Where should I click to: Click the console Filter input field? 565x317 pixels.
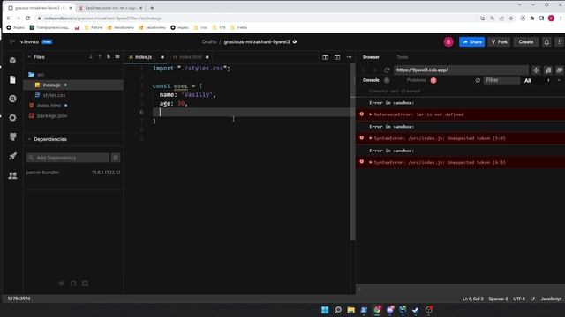coord(502,80)
